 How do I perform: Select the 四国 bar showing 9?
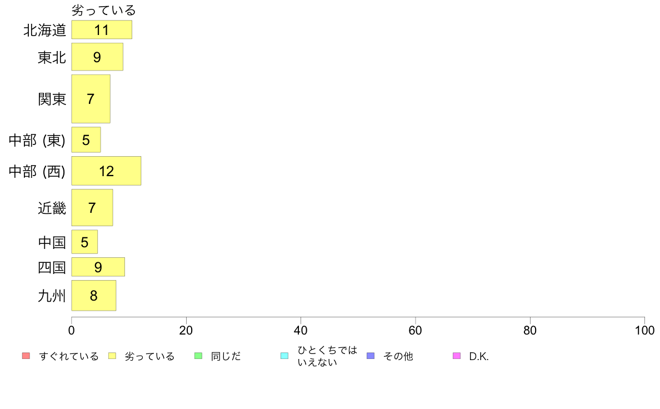tap(98, 267)
